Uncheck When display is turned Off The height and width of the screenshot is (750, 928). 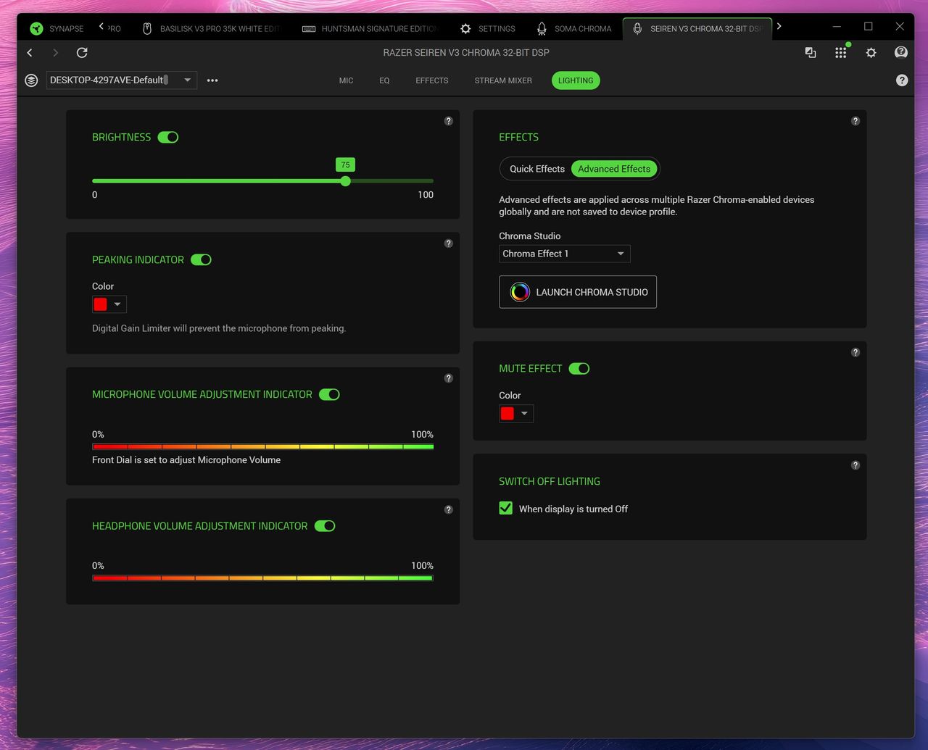point(506,509)
